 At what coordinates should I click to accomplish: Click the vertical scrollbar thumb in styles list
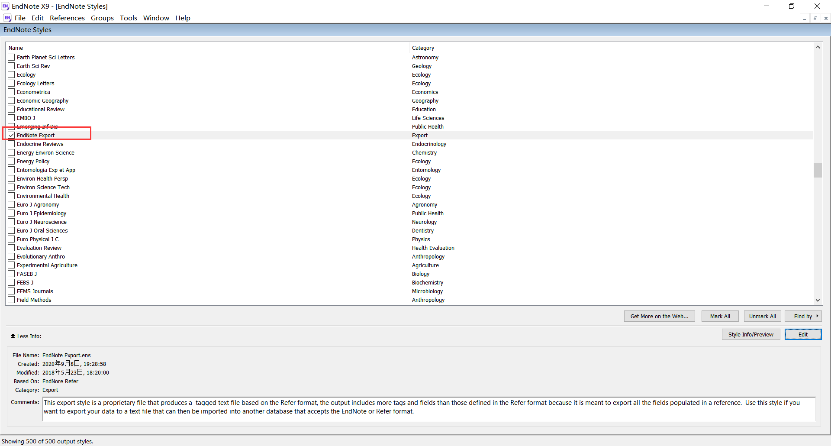coord(818,170)
